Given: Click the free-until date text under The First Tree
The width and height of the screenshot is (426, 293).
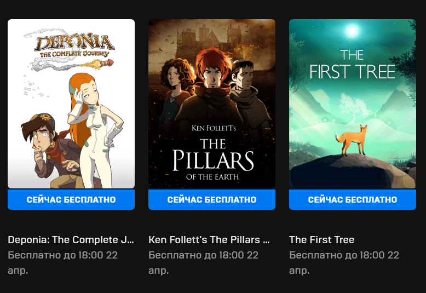Looking at the screenshot, I should pos(344,262).
